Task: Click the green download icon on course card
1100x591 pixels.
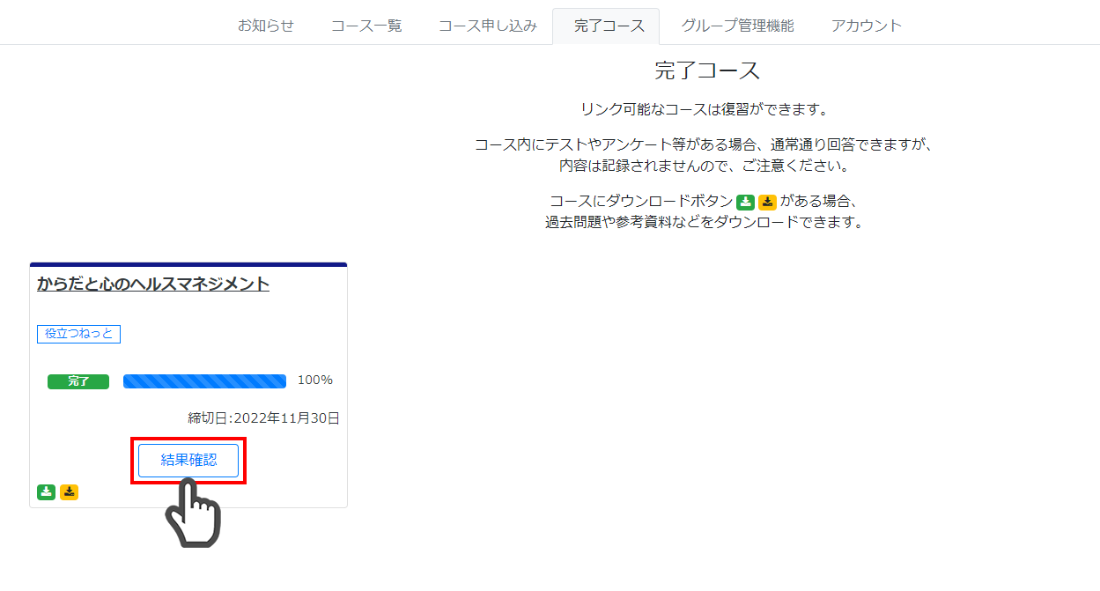Action: [46, 492]
